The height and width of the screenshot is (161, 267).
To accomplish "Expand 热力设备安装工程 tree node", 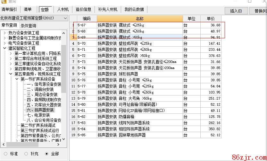I will pos(4,33).
